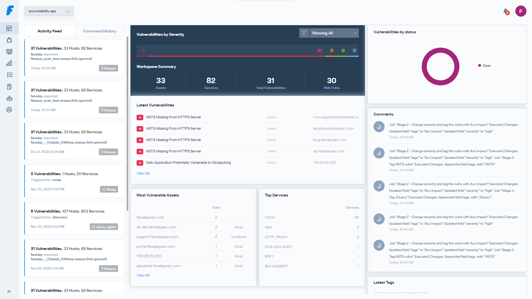Click View All under Latest Vulnerabilities
The width and height of the screenshot is (532, 299).
coord(143,173)
